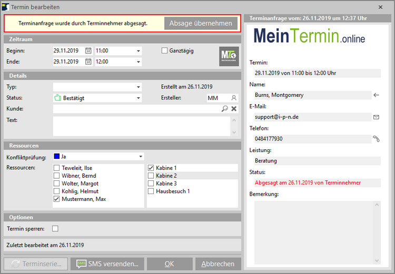
Task: Click the phone icon beside Telefon number
Action: pos(376,139)
